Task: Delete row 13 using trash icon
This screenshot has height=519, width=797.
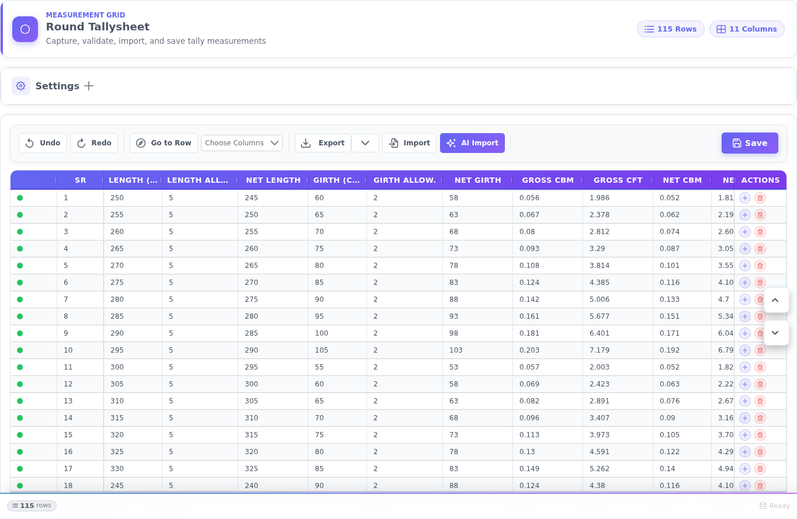Action: click(x=760, y=401)
